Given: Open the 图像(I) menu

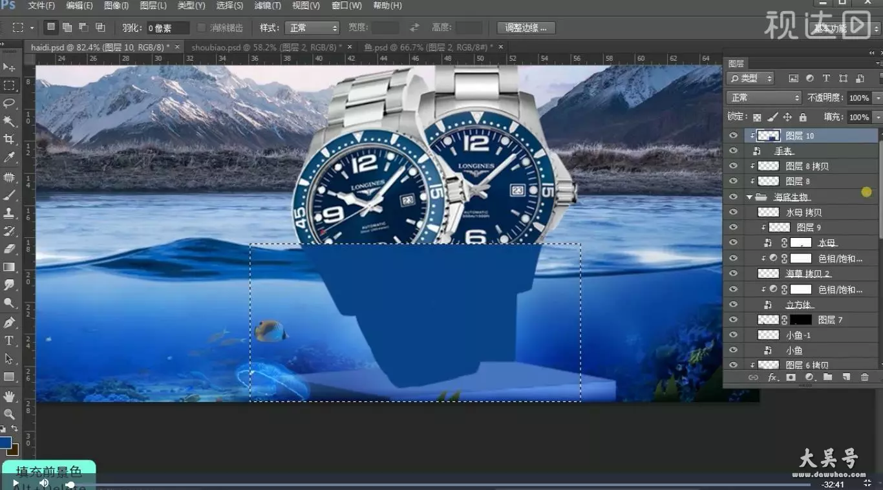Looking at the screenshot, I should pos(116,6).
